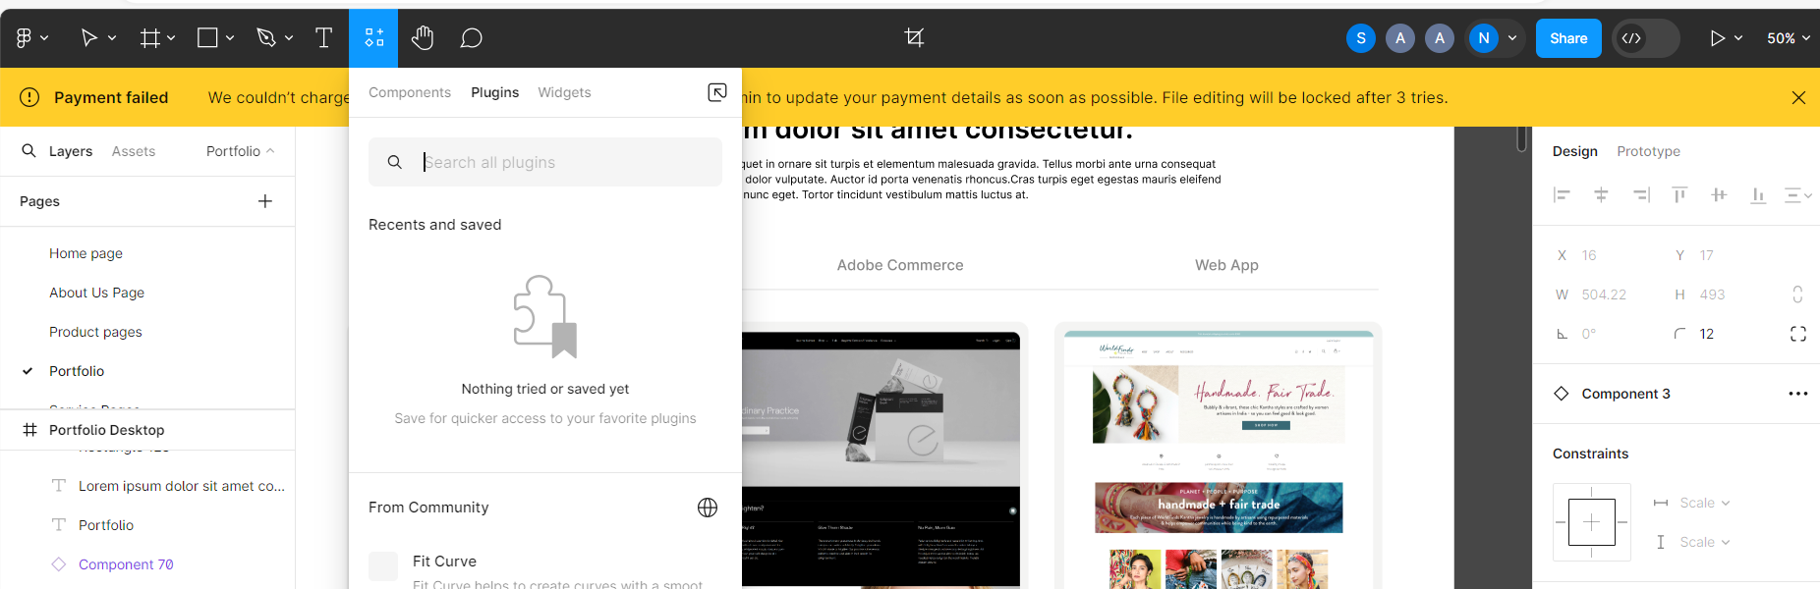Add a new page with plus icon

[265, 201]
